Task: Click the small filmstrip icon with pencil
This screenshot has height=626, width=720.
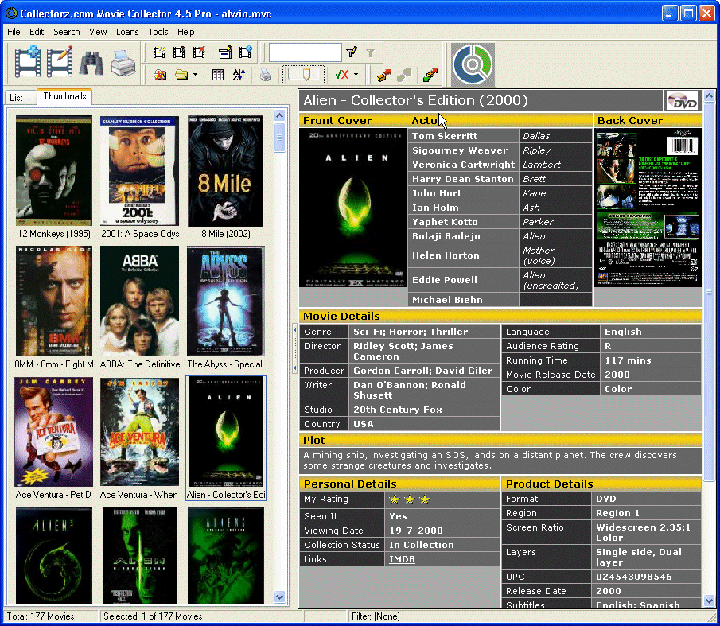Action: (x=179, y=52)
